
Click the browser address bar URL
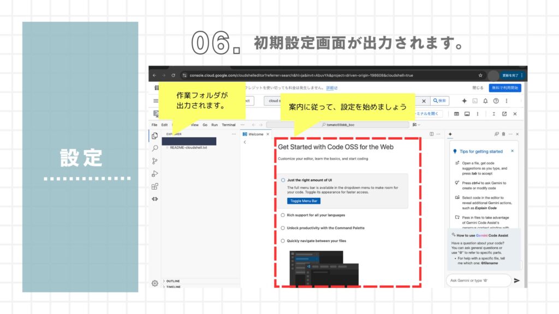[x=301, y=75]
